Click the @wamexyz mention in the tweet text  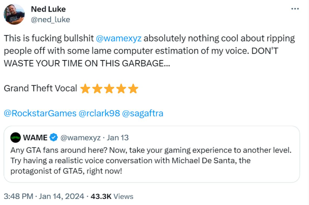tap(119, 38)
